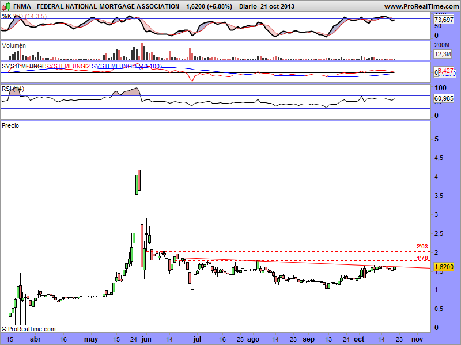The width and height of the screenshot is (461, 345).
Task: Click the price scale value 0,5
Action: pos(439,309)
